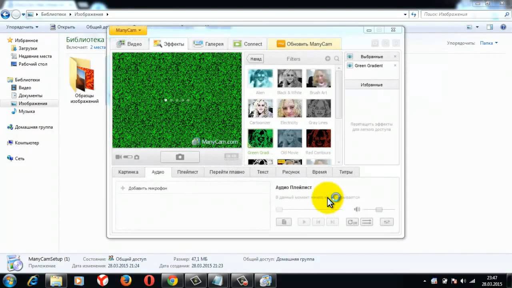Open the Перейти плавно tab

[227, 172]
